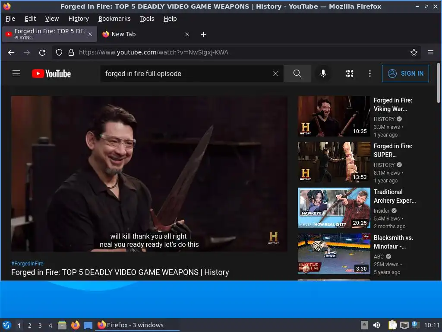Click the ABC channel name
The height and width of the screenshot is (332, 442).
click(x=379, y=256)
